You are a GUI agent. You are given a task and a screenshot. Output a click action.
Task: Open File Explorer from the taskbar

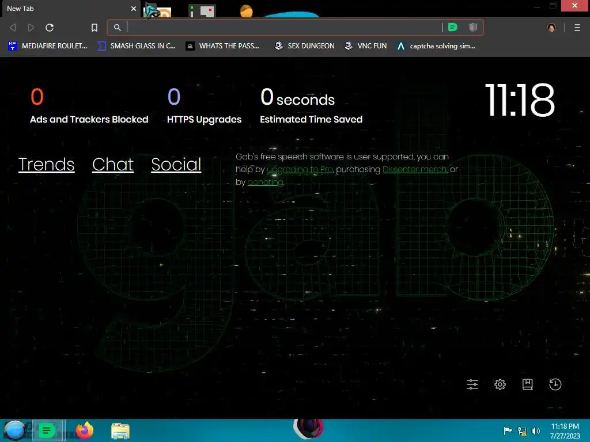click(x=120, y=431)
